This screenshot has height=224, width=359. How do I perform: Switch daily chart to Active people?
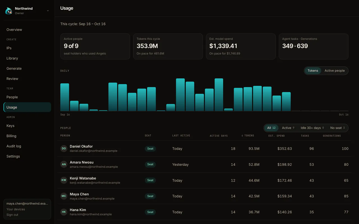(335, 71)
